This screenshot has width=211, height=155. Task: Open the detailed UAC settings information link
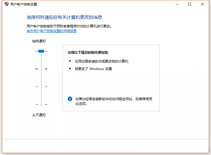tap(51, 31)
